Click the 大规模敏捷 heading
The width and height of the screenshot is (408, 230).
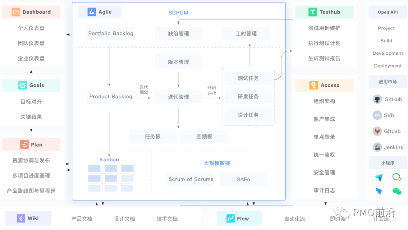pos(217,163)
